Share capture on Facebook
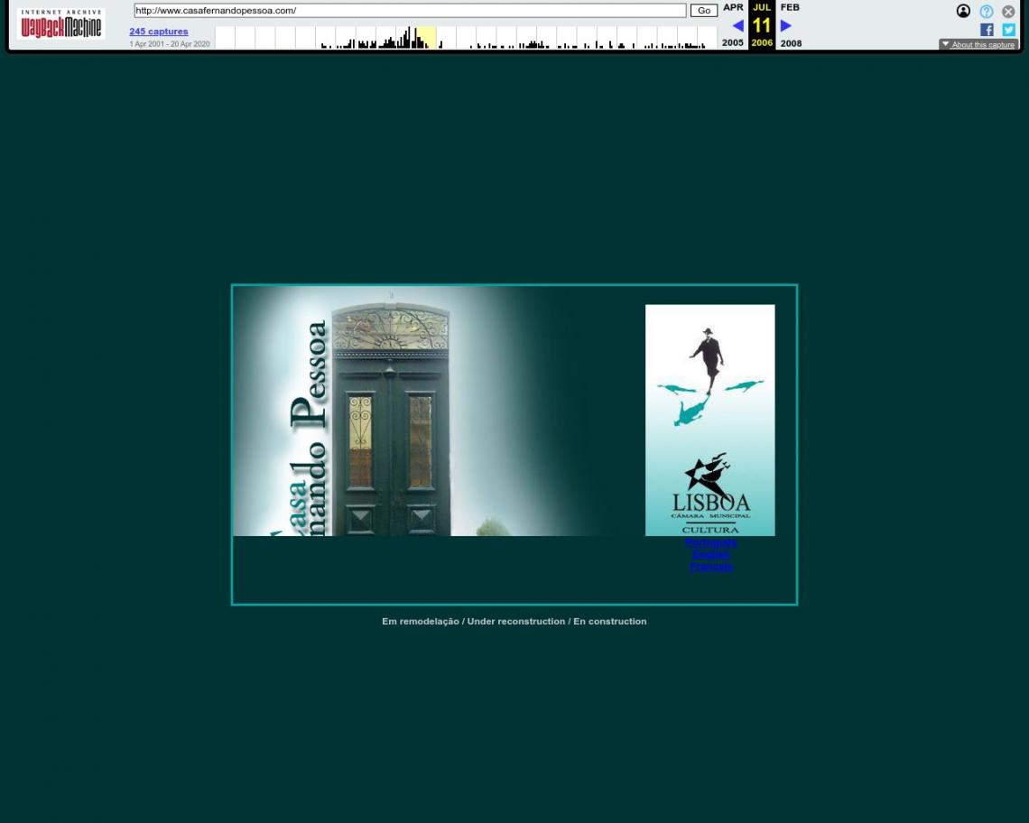 click(987, 30)
